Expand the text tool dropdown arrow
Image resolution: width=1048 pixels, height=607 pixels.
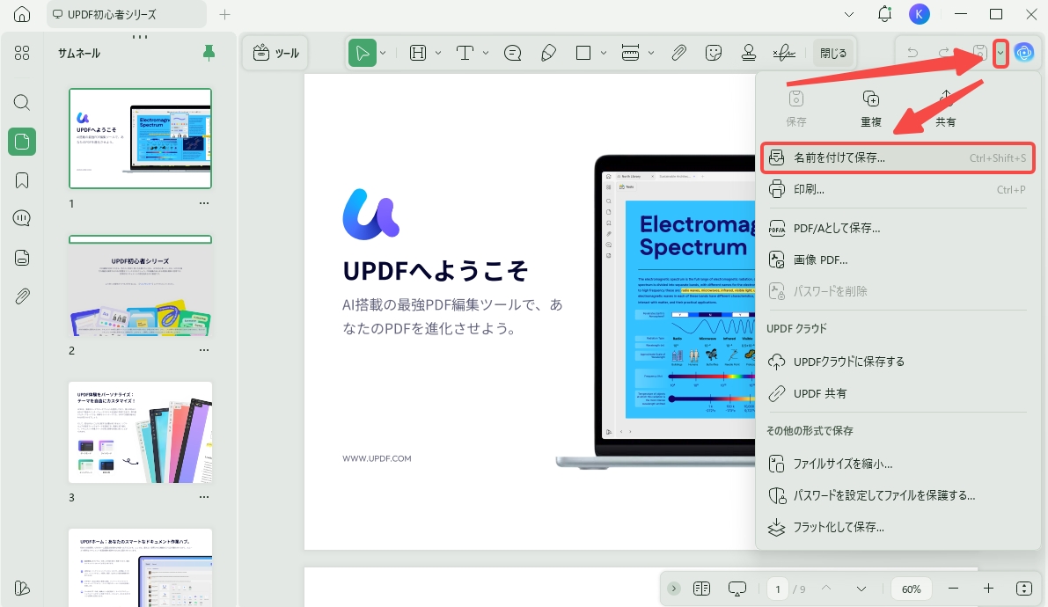[x=485, y=53]
